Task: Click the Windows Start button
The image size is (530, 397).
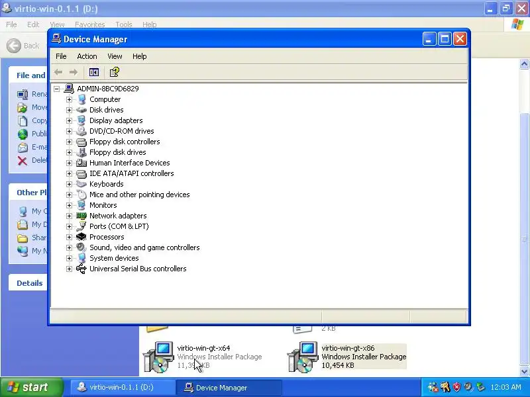Action: pyautogui.click(x=32, y=387)
